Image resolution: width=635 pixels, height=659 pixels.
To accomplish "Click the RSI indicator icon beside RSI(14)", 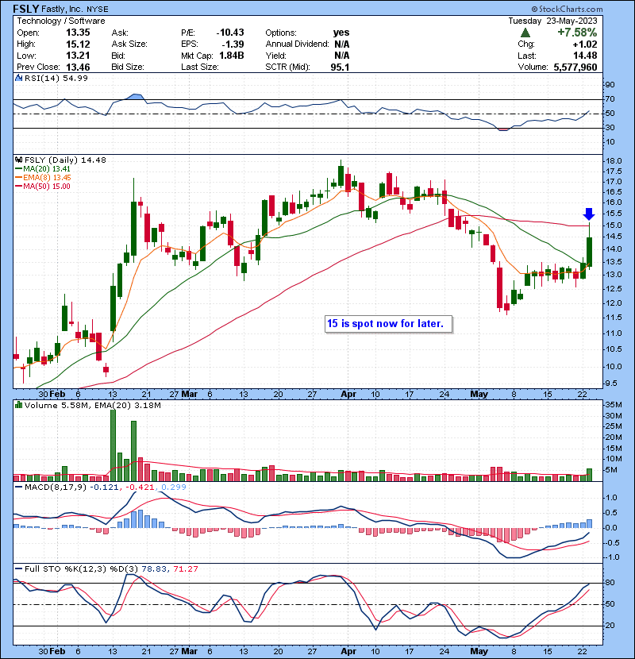I will tap(18, 78).
